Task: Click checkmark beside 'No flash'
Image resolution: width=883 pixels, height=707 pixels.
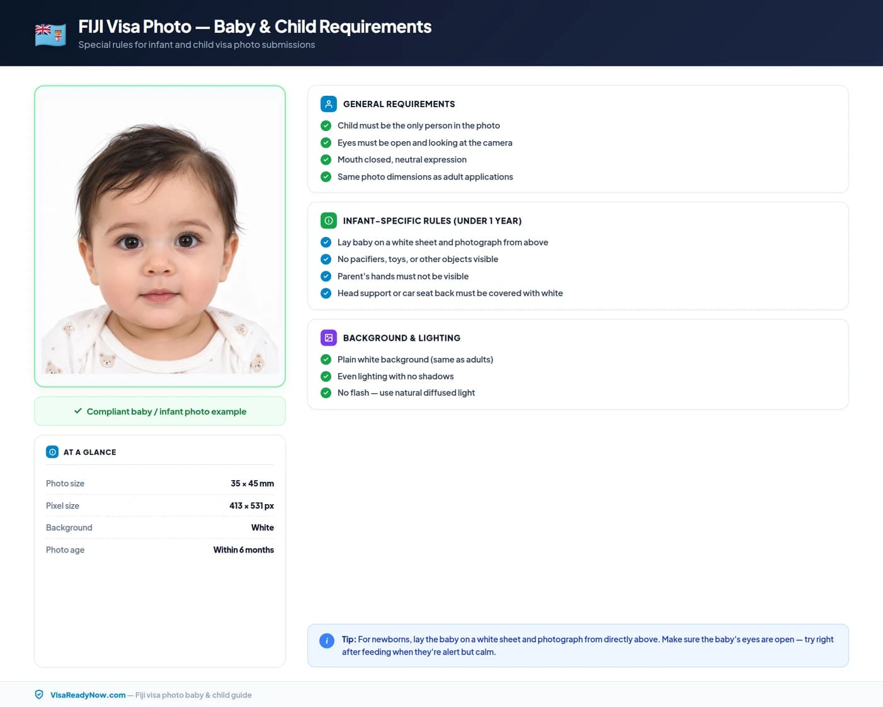Action: [x=326, y=393]
